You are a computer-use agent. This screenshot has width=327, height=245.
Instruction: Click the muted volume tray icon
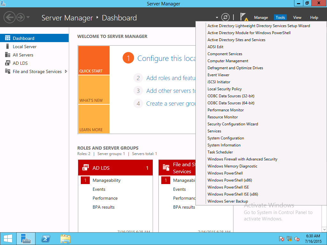coord(297,239)
